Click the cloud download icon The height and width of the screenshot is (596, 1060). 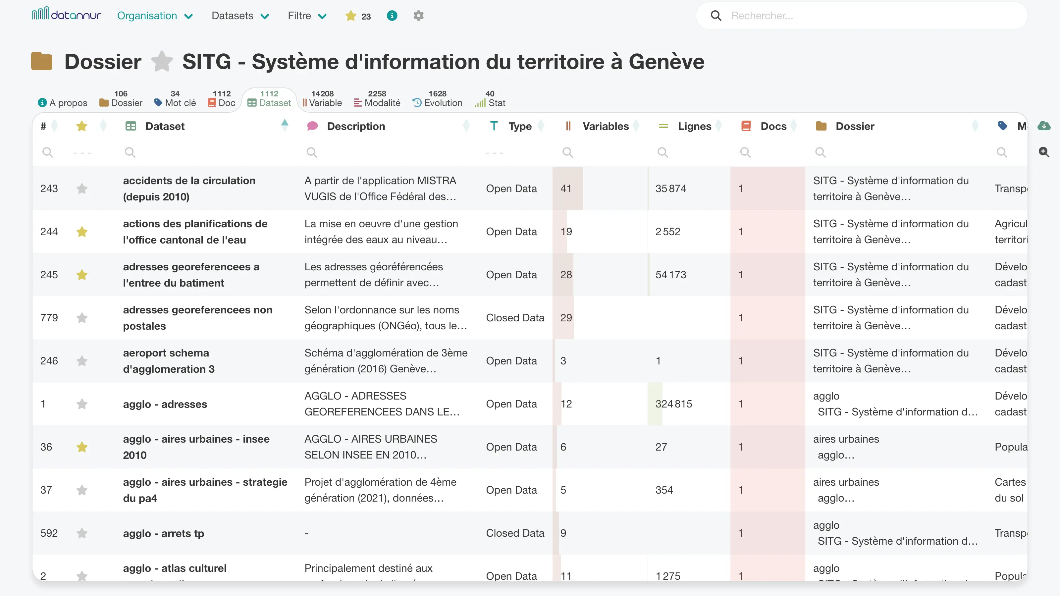click(x=1043, y=126)
